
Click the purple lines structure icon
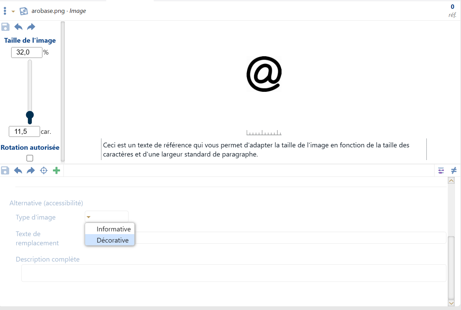441,170
